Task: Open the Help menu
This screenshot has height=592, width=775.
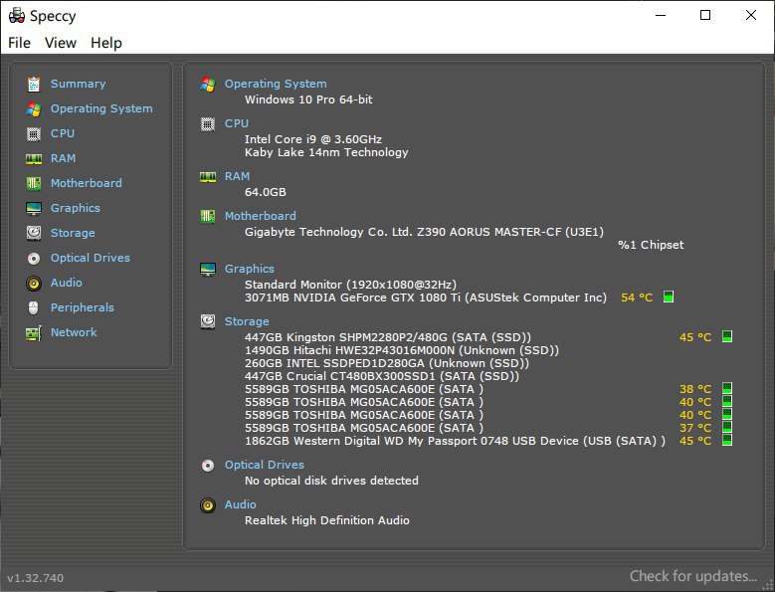Action: pyautogui.click(x=106, y=43)
